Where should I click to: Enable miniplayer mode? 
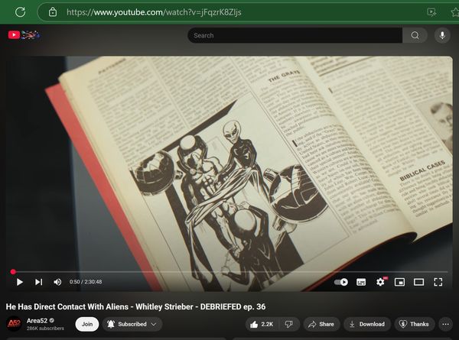click(399, 282)
